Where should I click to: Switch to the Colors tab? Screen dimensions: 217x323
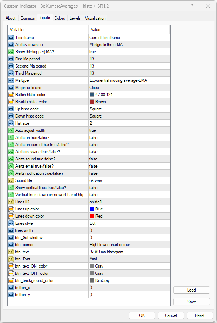[60, 18]
